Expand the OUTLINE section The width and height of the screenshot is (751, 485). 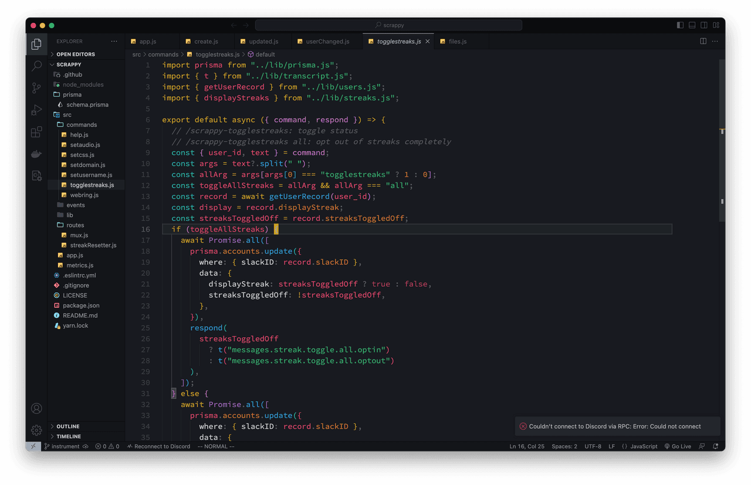click(68, 426)
